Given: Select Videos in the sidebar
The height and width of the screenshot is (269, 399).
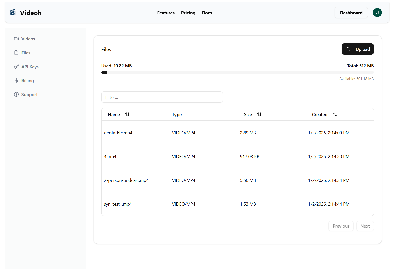Looking at the screenshot, I should click(28, 39).
